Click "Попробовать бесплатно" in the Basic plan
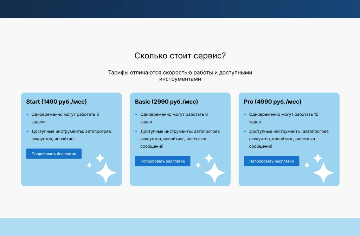 pyautogui.click(x=162, y=161)
